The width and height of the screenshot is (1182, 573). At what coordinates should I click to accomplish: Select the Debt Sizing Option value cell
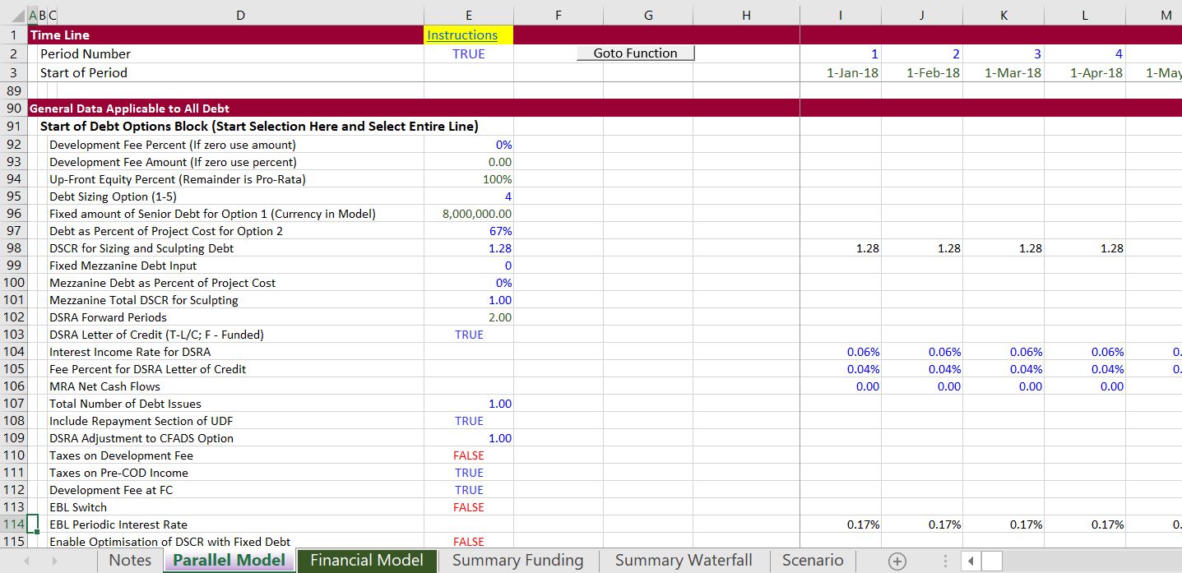tap(469, 196)
